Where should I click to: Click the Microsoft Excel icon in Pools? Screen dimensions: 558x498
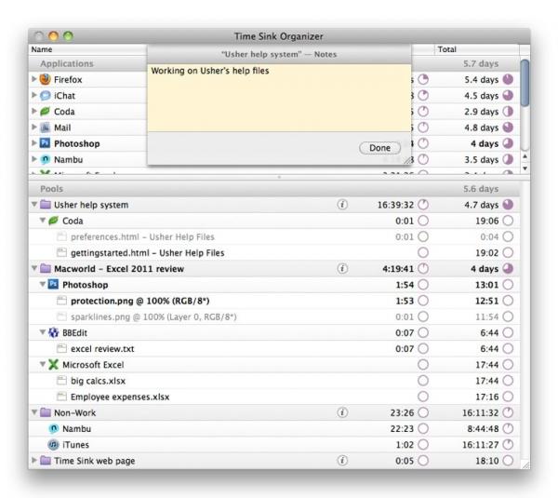53,364
